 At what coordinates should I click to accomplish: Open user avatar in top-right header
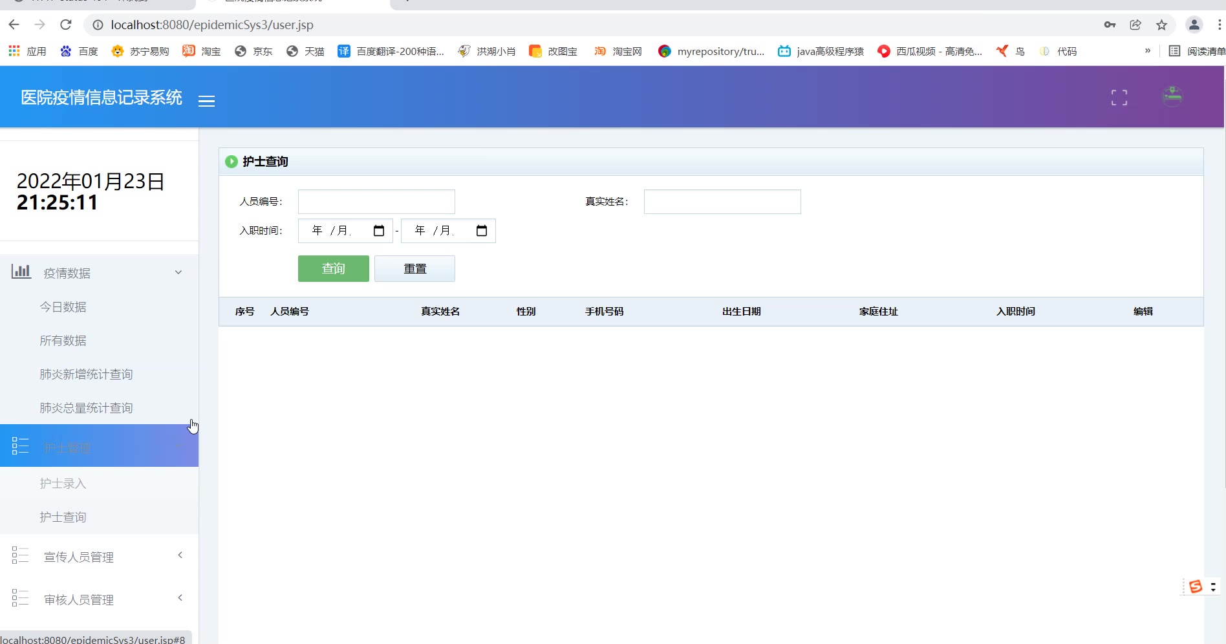pyautogui.click(x=1172, y=97)
